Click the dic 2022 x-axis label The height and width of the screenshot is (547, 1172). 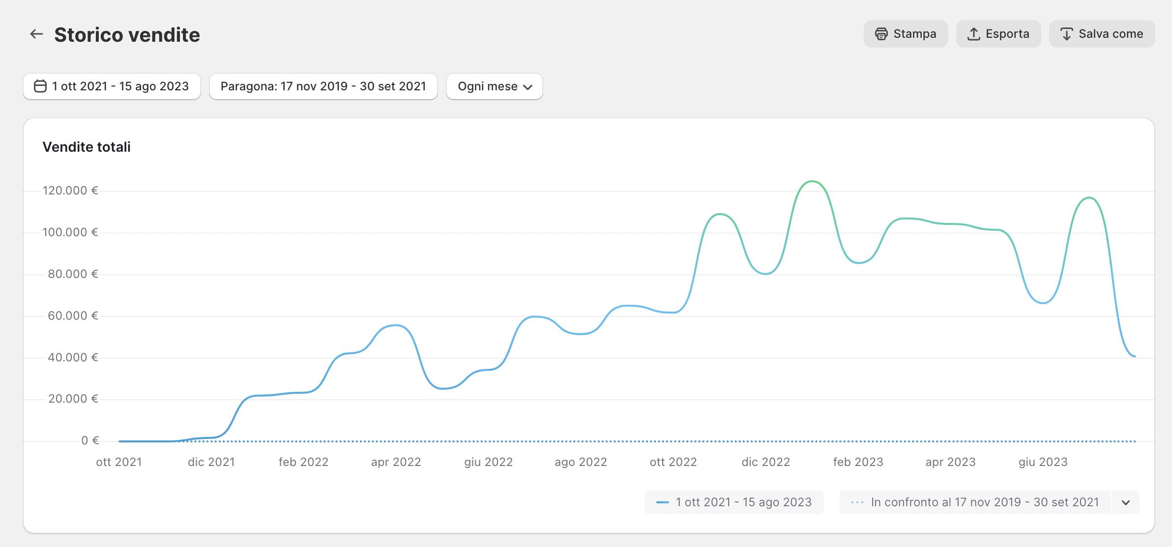click(x=765, y=462)
